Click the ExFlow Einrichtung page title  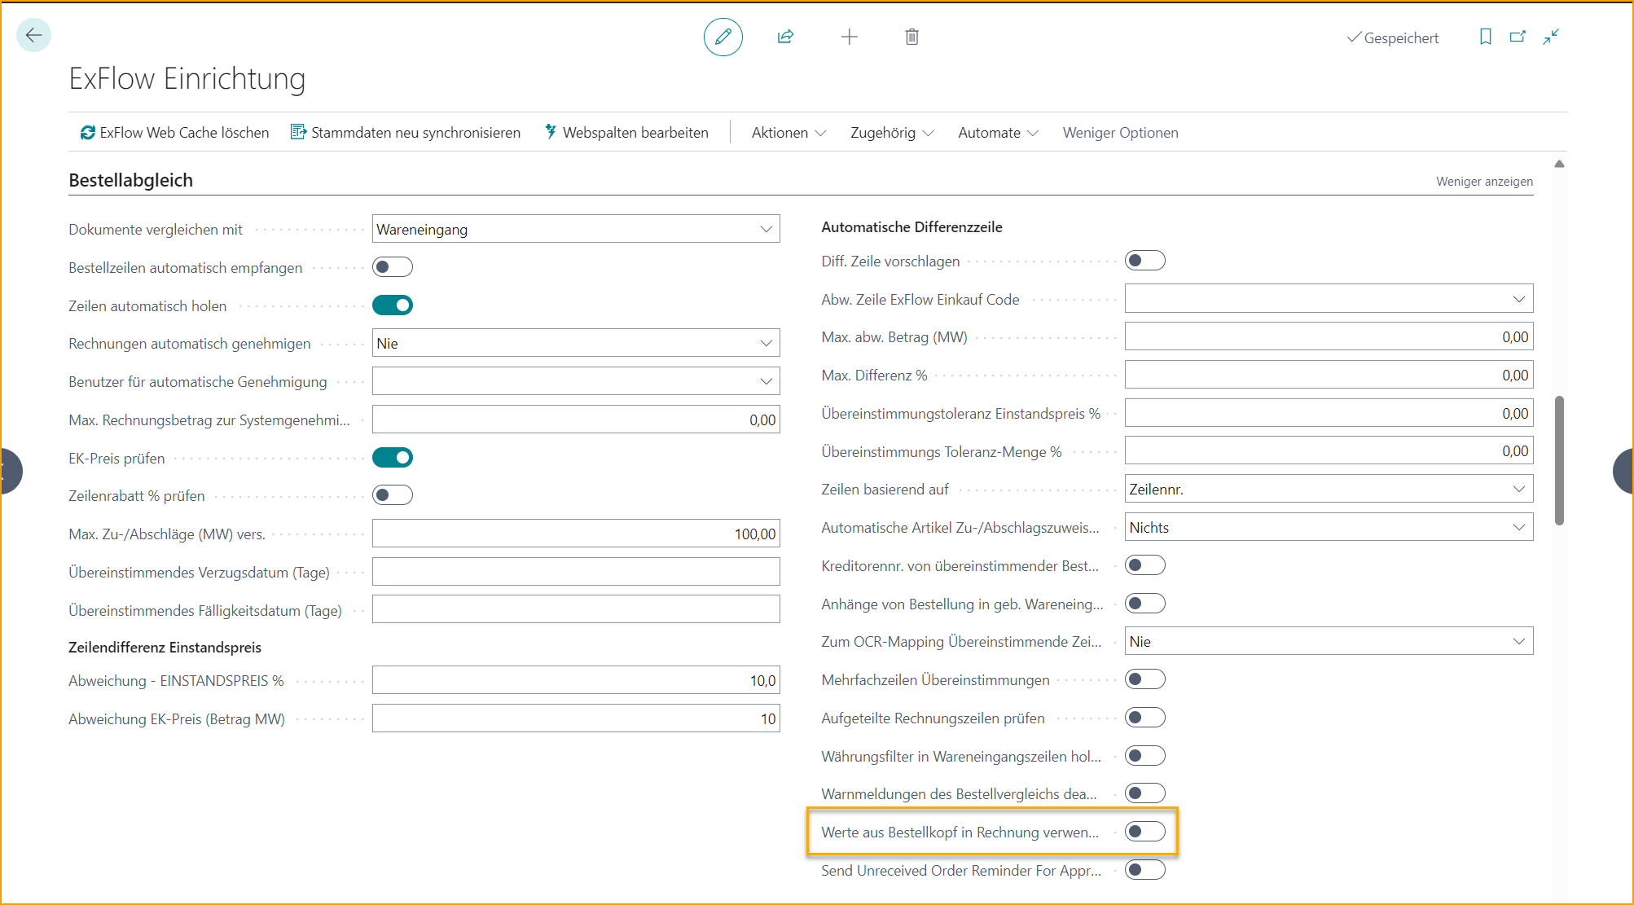[x=187, y=78]
